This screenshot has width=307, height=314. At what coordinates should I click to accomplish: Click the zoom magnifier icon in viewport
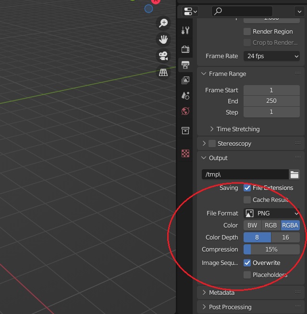tap(164, 23)
